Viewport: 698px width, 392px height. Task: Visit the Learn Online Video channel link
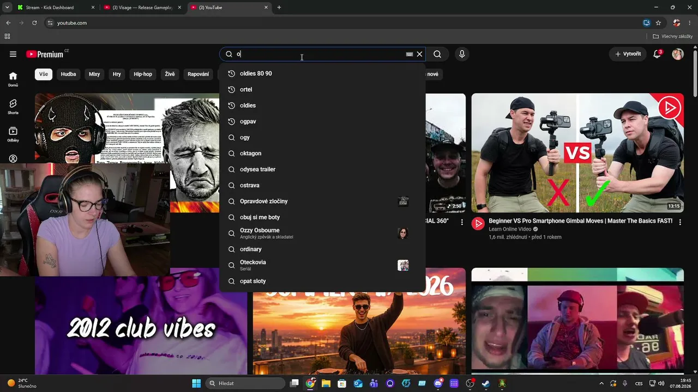(x=510, y=229)
